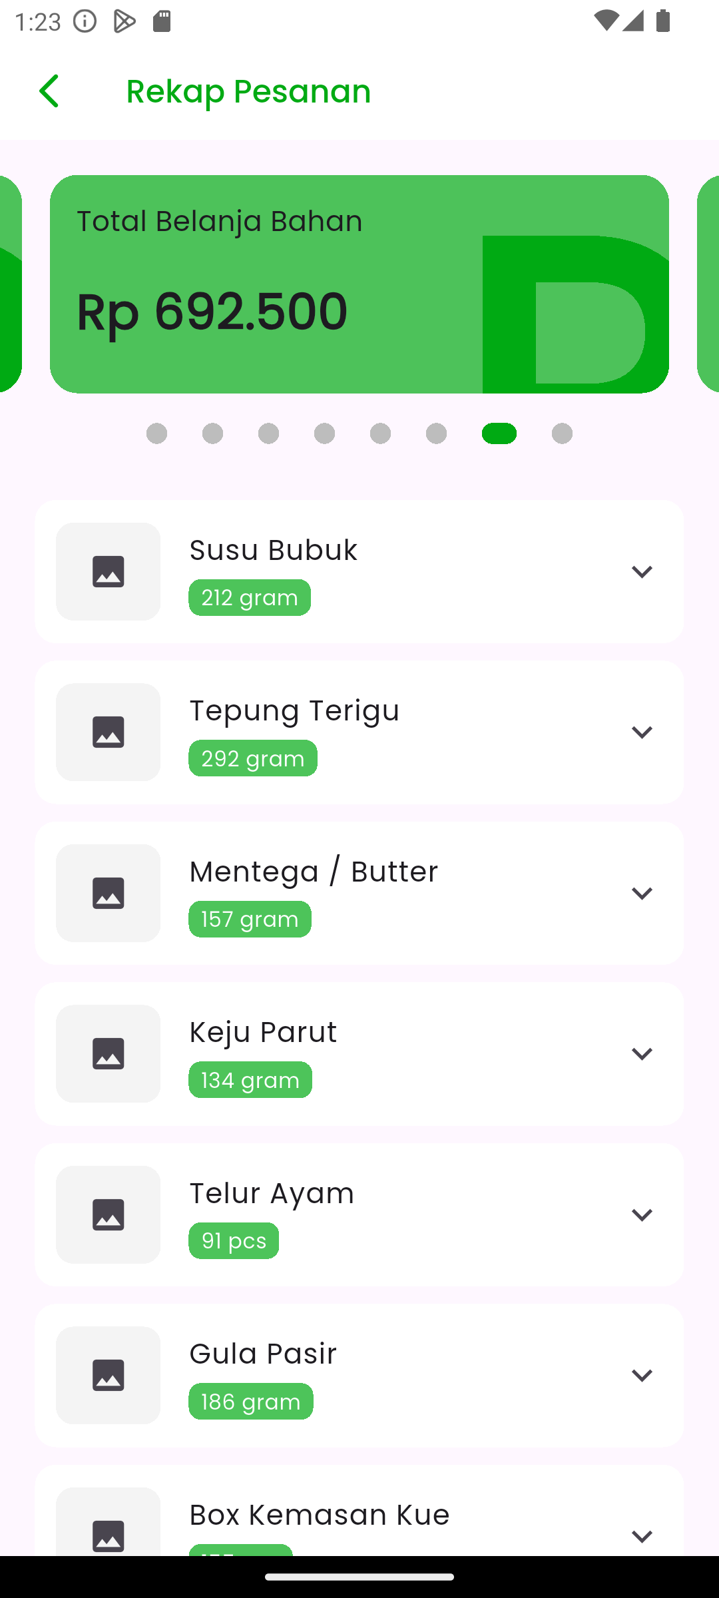Screen dimensions: 719x1598
Task: Open the Total Belanja Bahan card
Action: tap(359, 284)
